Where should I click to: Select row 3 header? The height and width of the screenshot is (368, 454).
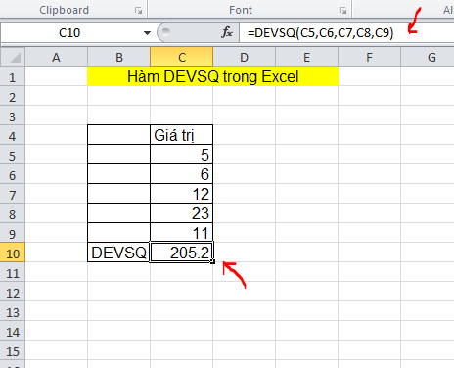13,116
